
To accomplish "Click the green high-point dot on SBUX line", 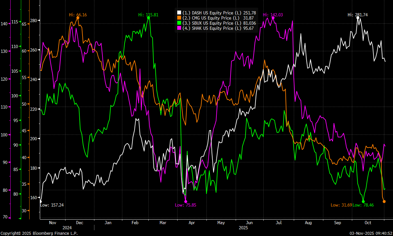I will tap(148, 18).
